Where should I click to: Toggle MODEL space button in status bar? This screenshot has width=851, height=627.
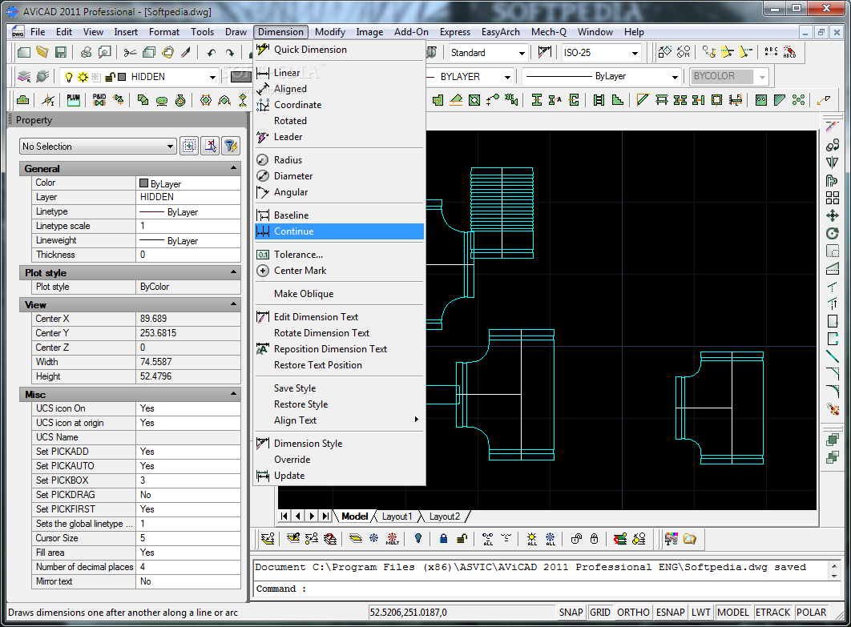point(732,613)
